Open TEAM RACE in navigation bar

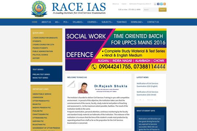pyautogui.click(x=121, y=22)
